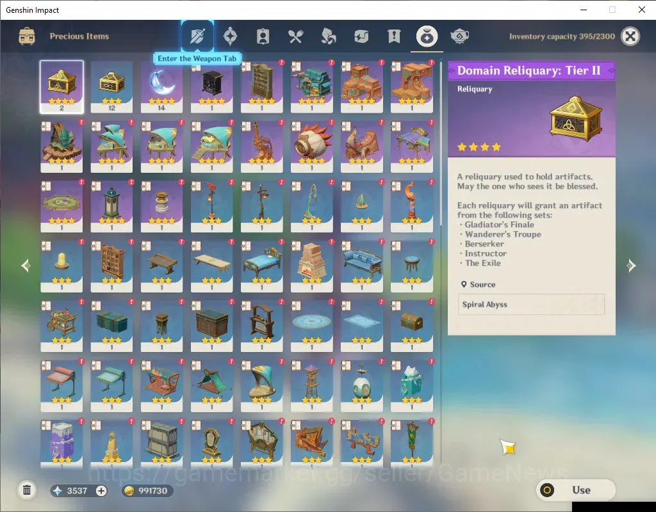Open the Character Development Items tab
This screenshot has height=512, width=656.
click(263, 36)
